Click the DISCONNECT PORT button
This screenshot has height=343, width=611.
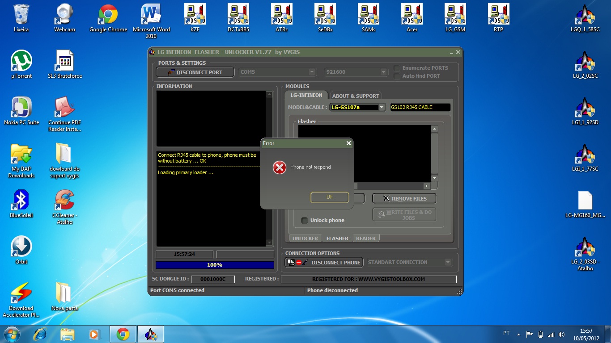[195, 72]
